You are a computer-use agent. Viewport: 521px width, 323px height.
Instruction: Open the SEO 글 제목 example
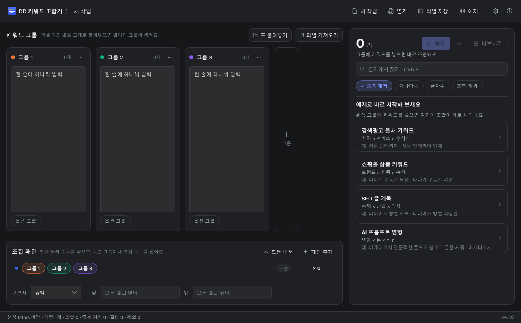(x=432, y=204)
